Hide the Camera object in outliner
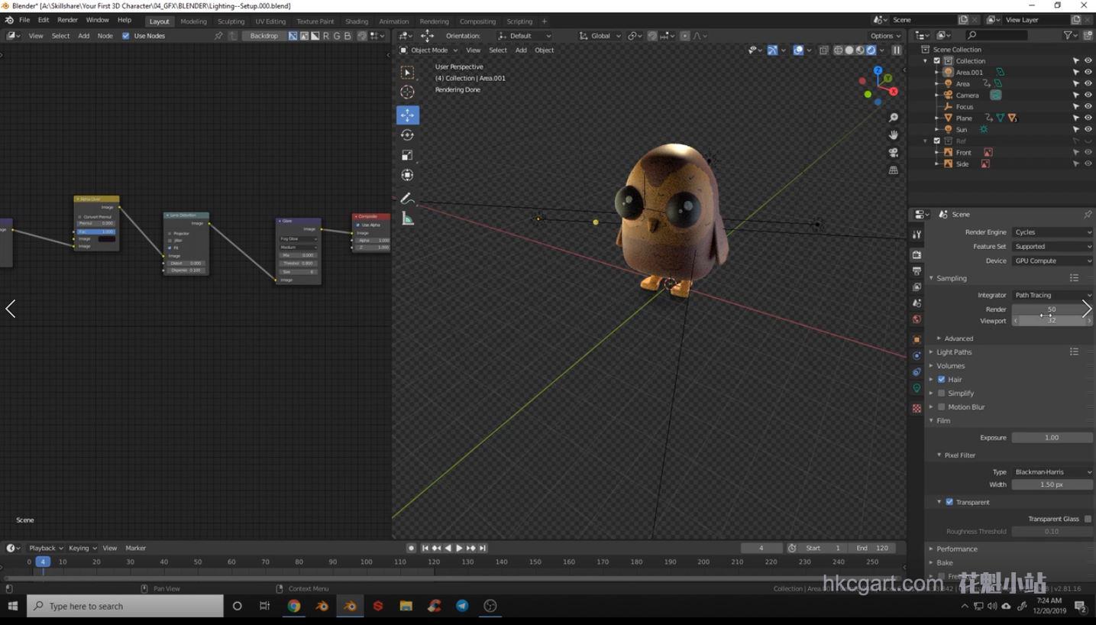 click(x=1088, y=96)
